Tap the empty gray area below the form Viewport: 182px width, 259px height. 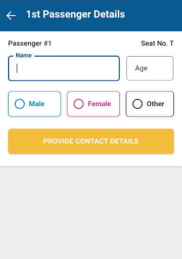91,213
